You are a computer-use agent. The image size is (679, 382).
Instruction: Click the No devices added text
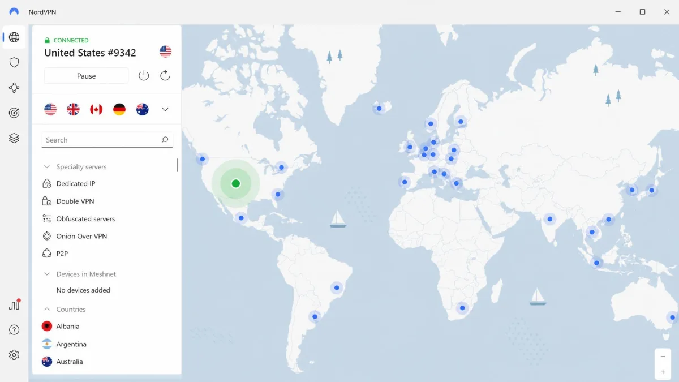click(83, 290)
